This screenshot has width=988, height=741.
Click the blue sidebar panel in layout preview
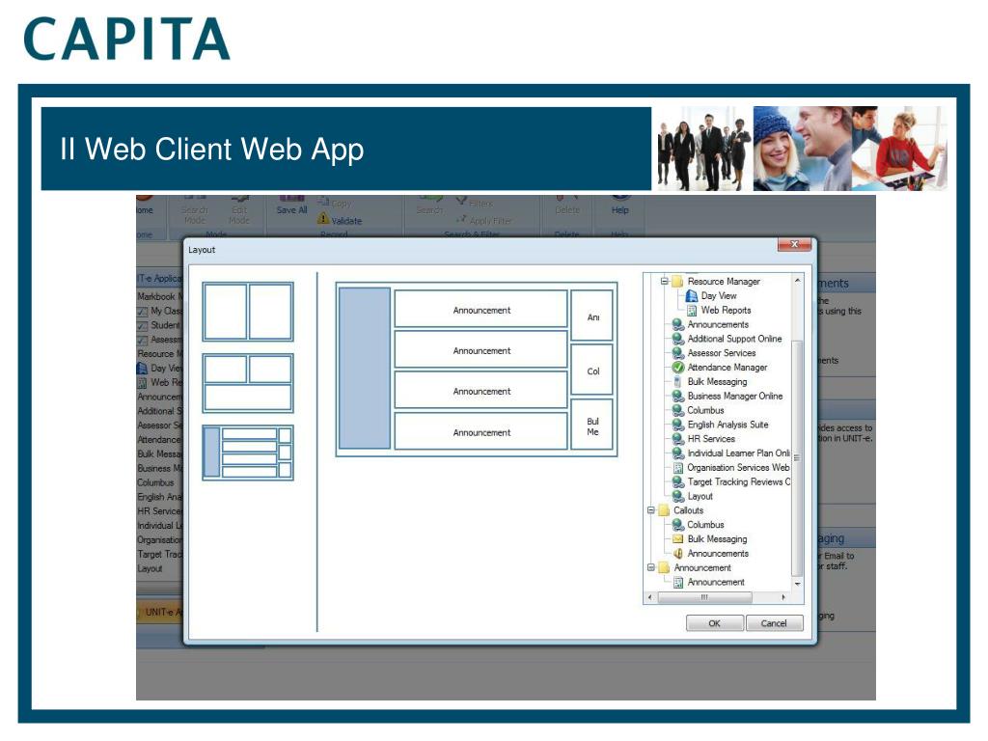pyautogui.click(x=364, y=368)
